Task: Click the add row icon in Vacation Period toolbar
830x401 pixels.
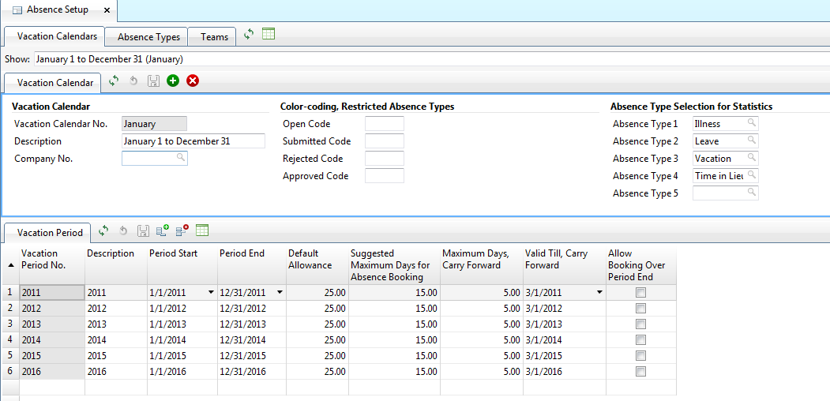Action: [163, 231]
